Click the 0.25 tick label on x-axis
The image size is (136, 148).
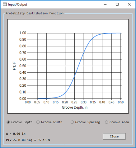coord(74,102)
